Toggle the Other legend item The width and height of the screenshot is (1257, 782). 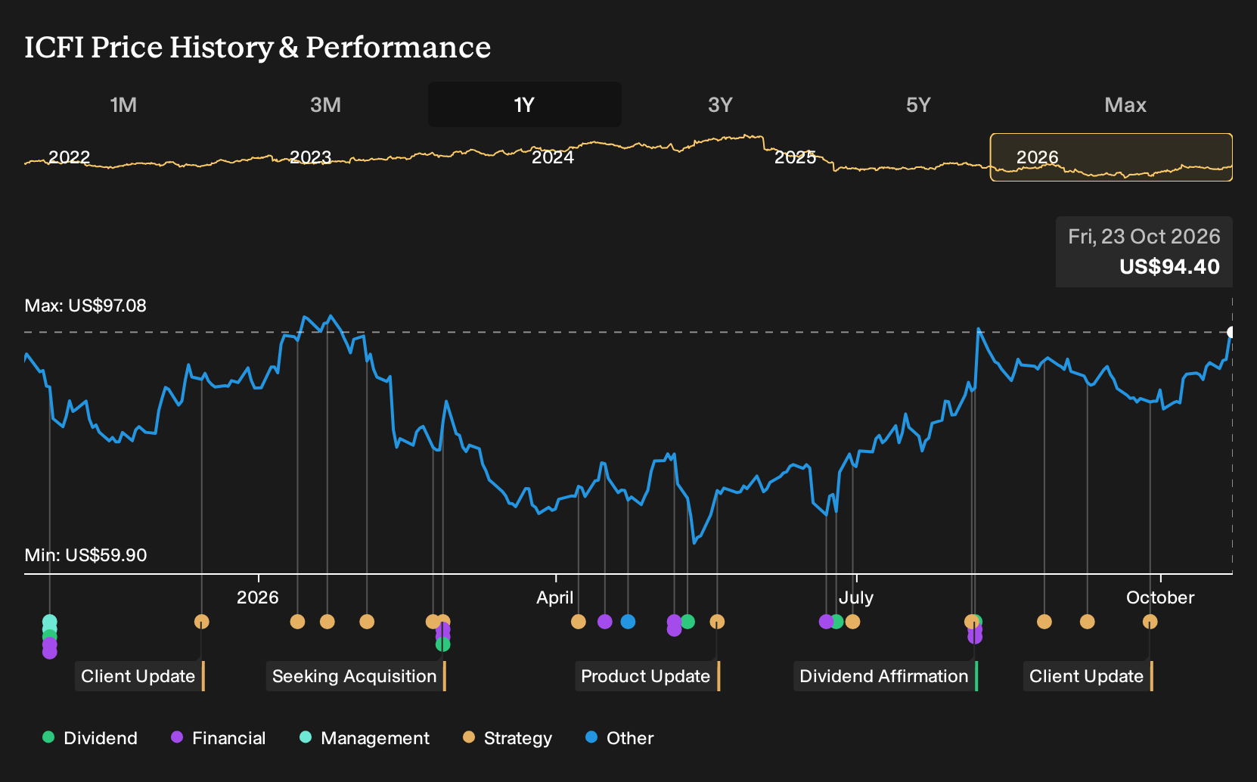pyautogui.click(x=619, y=738)
